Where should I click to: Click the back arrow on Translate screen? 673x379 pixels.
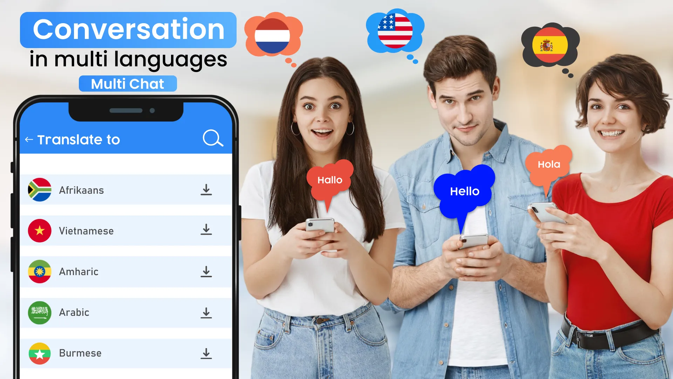coord(29,140)
